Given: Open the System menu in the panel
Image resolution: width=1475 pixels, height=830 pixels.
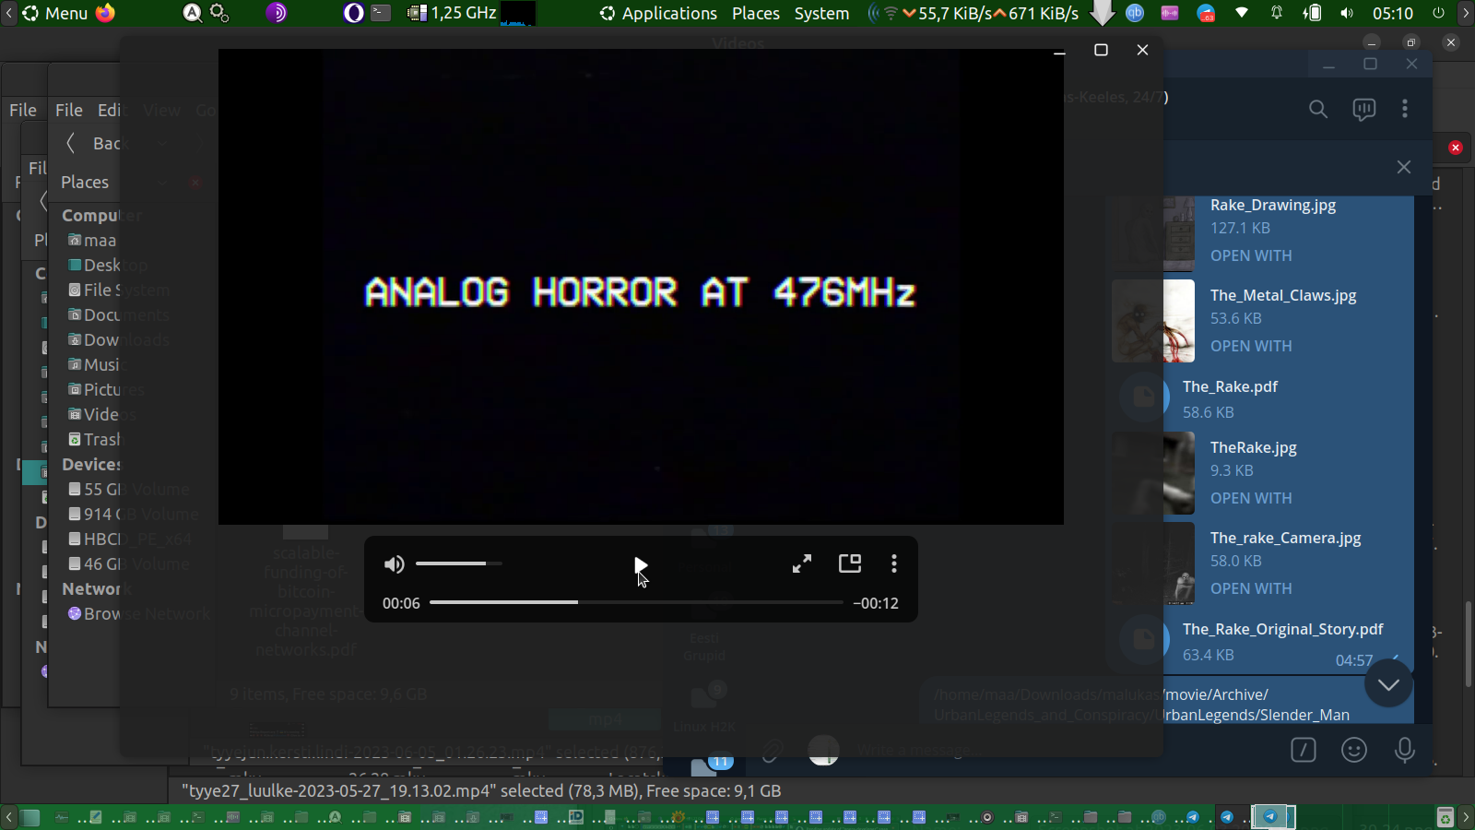Looking at the screenshot, I should click(x=821, y=13).
